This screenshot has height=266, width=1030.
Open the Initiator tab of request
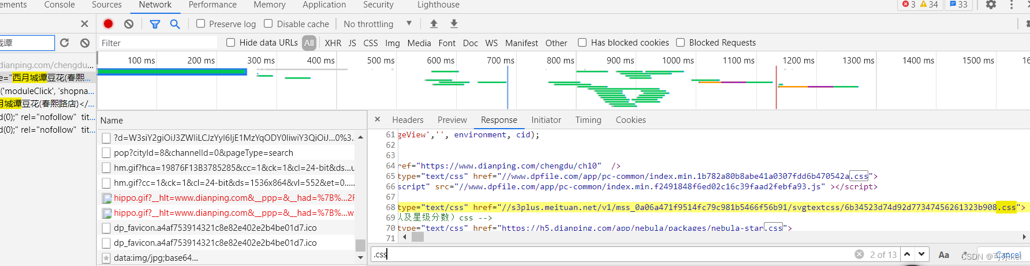(x=546, y=120)
